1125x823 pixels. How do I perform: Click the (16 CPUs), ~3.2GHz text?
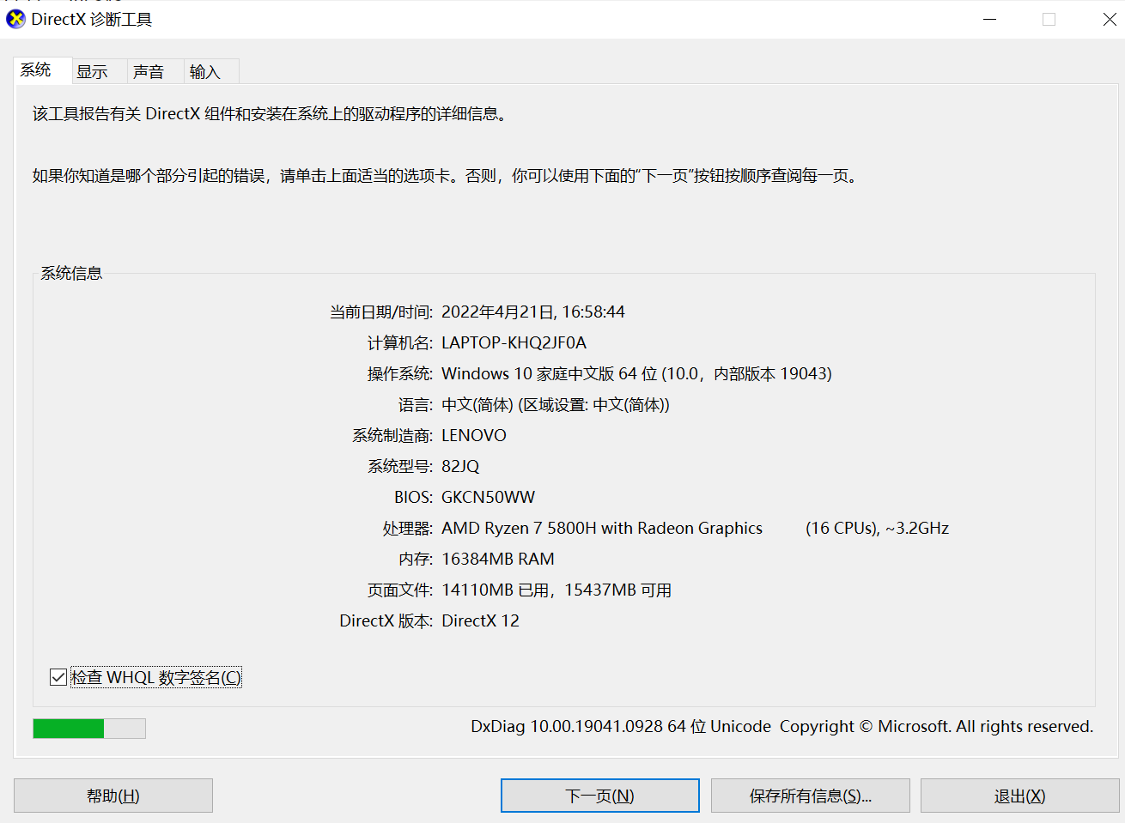click(877, 528)
